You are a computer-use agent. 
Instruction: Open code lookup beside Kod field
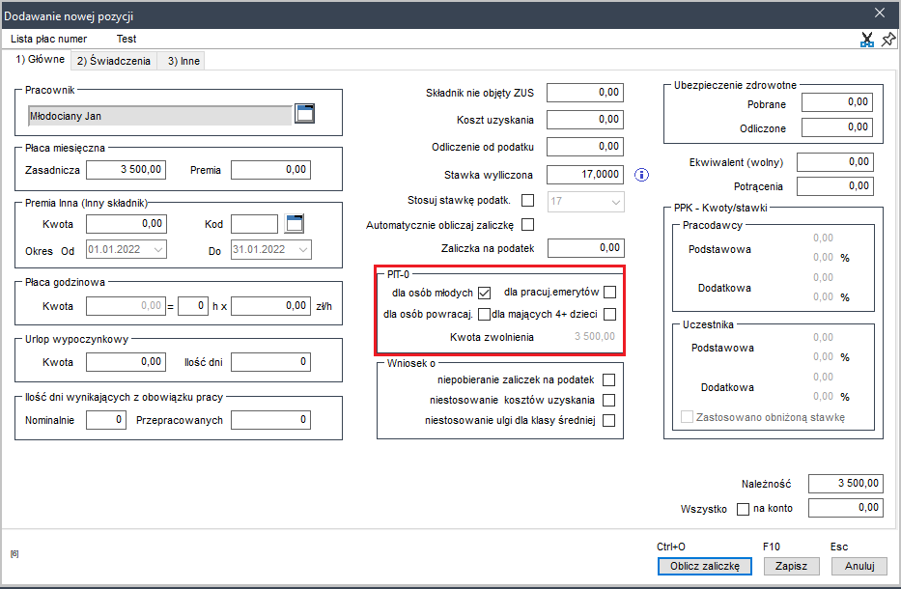click(x=295, y=224)
